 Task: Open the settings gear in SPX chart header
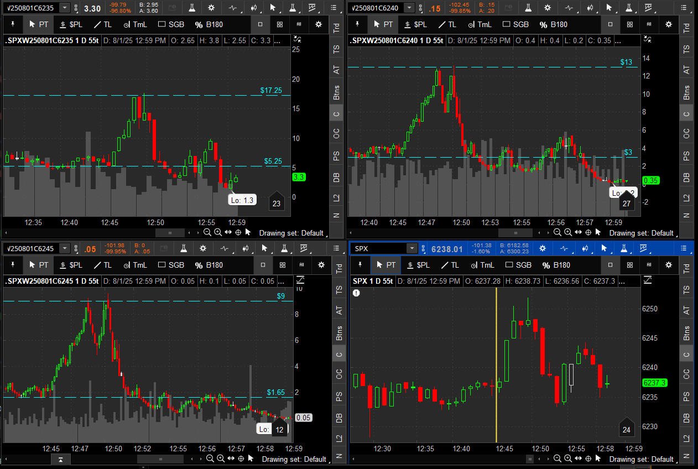[x=543, y=248]
